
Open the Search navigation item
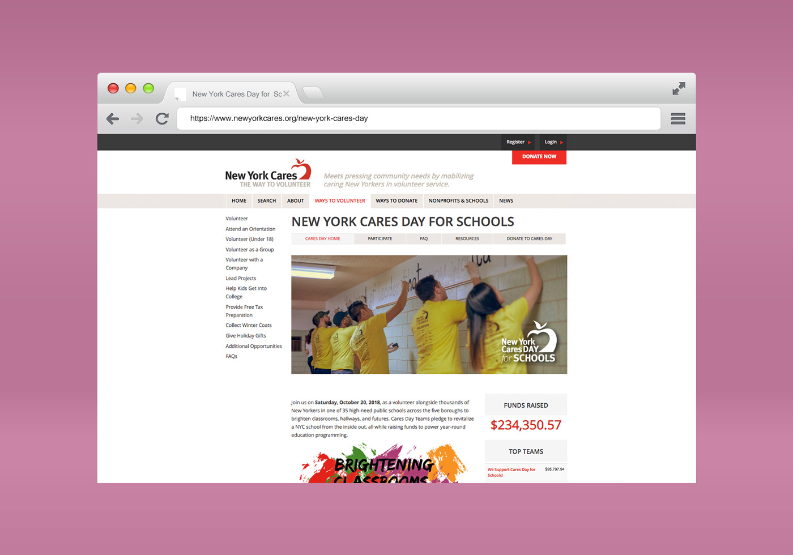pyautogui.click(x=267, y=201)
